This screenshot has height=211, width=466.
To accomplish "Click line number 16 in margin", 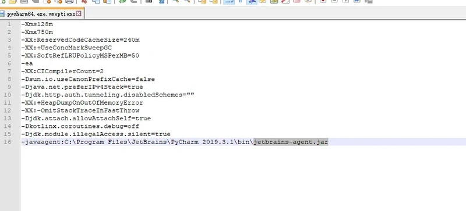I will click(x=8, y=142).
